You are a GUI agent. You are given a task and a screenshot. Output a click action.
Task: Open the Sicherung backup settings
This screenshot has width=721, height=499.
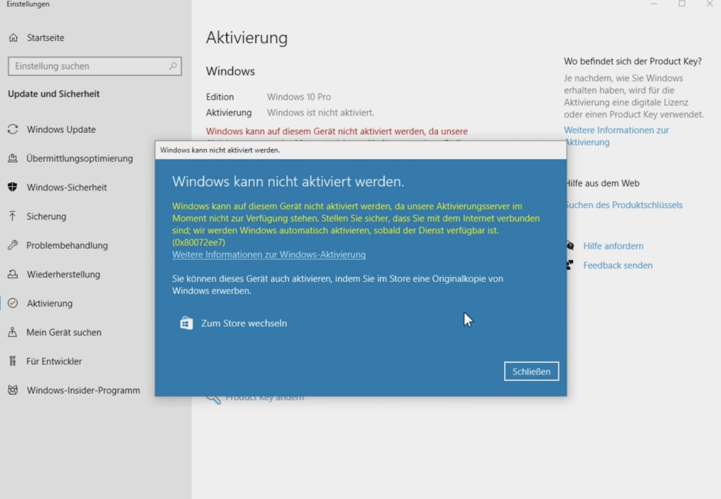pyautogui.click(x=47, y=216)
